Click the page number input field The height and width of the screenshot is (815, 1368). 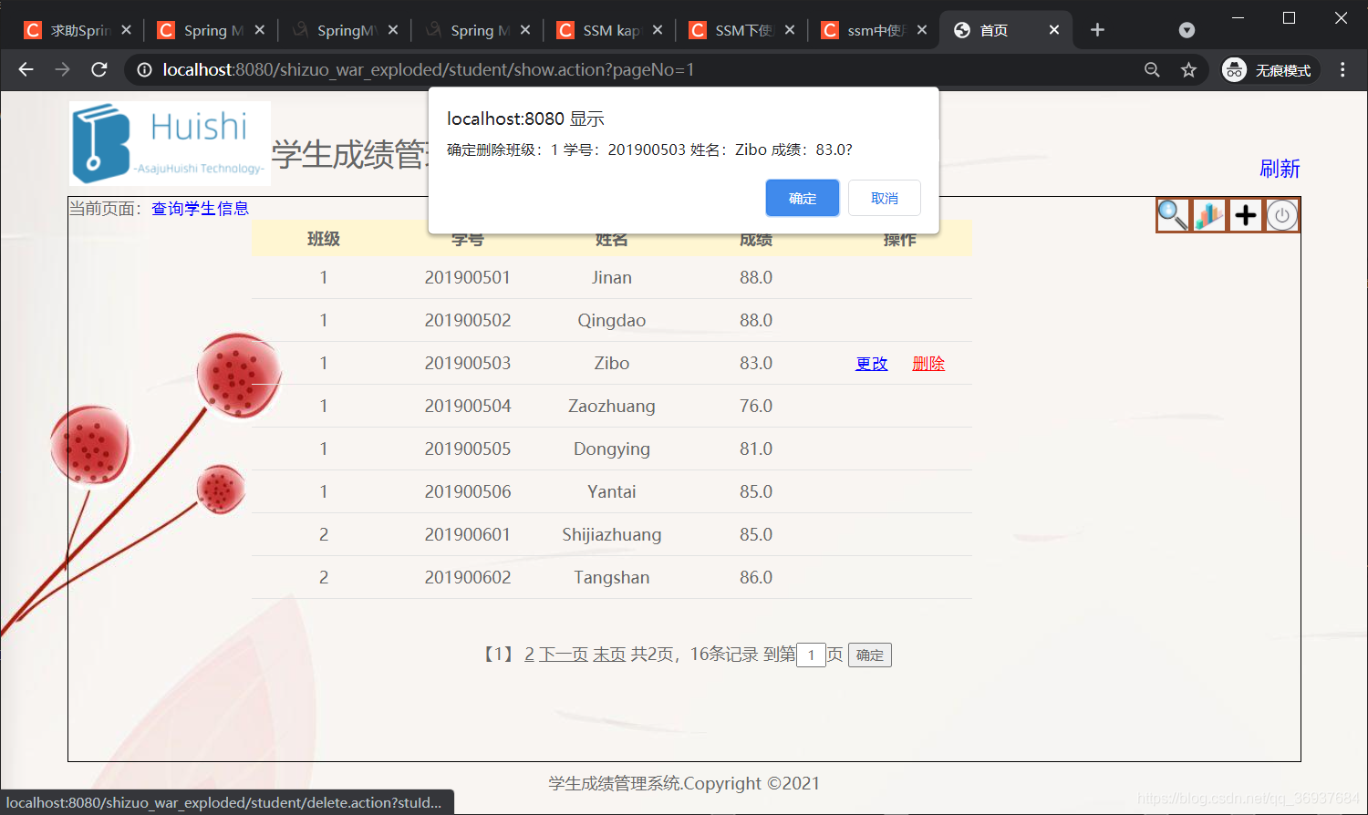point(811,655)
